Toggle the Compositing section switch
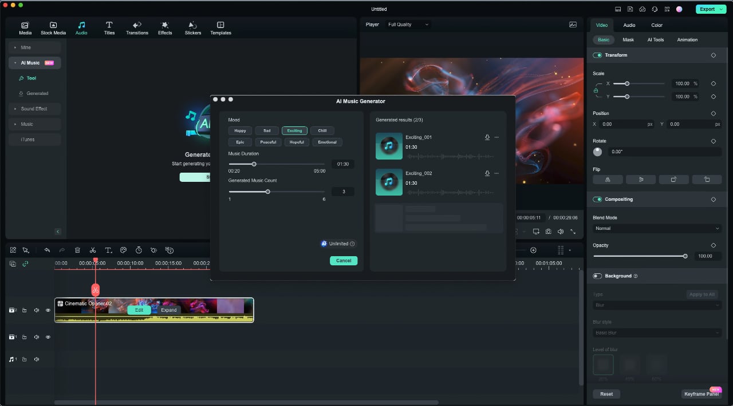The height and width of the screenshot is (406, 733). (597, 199)
